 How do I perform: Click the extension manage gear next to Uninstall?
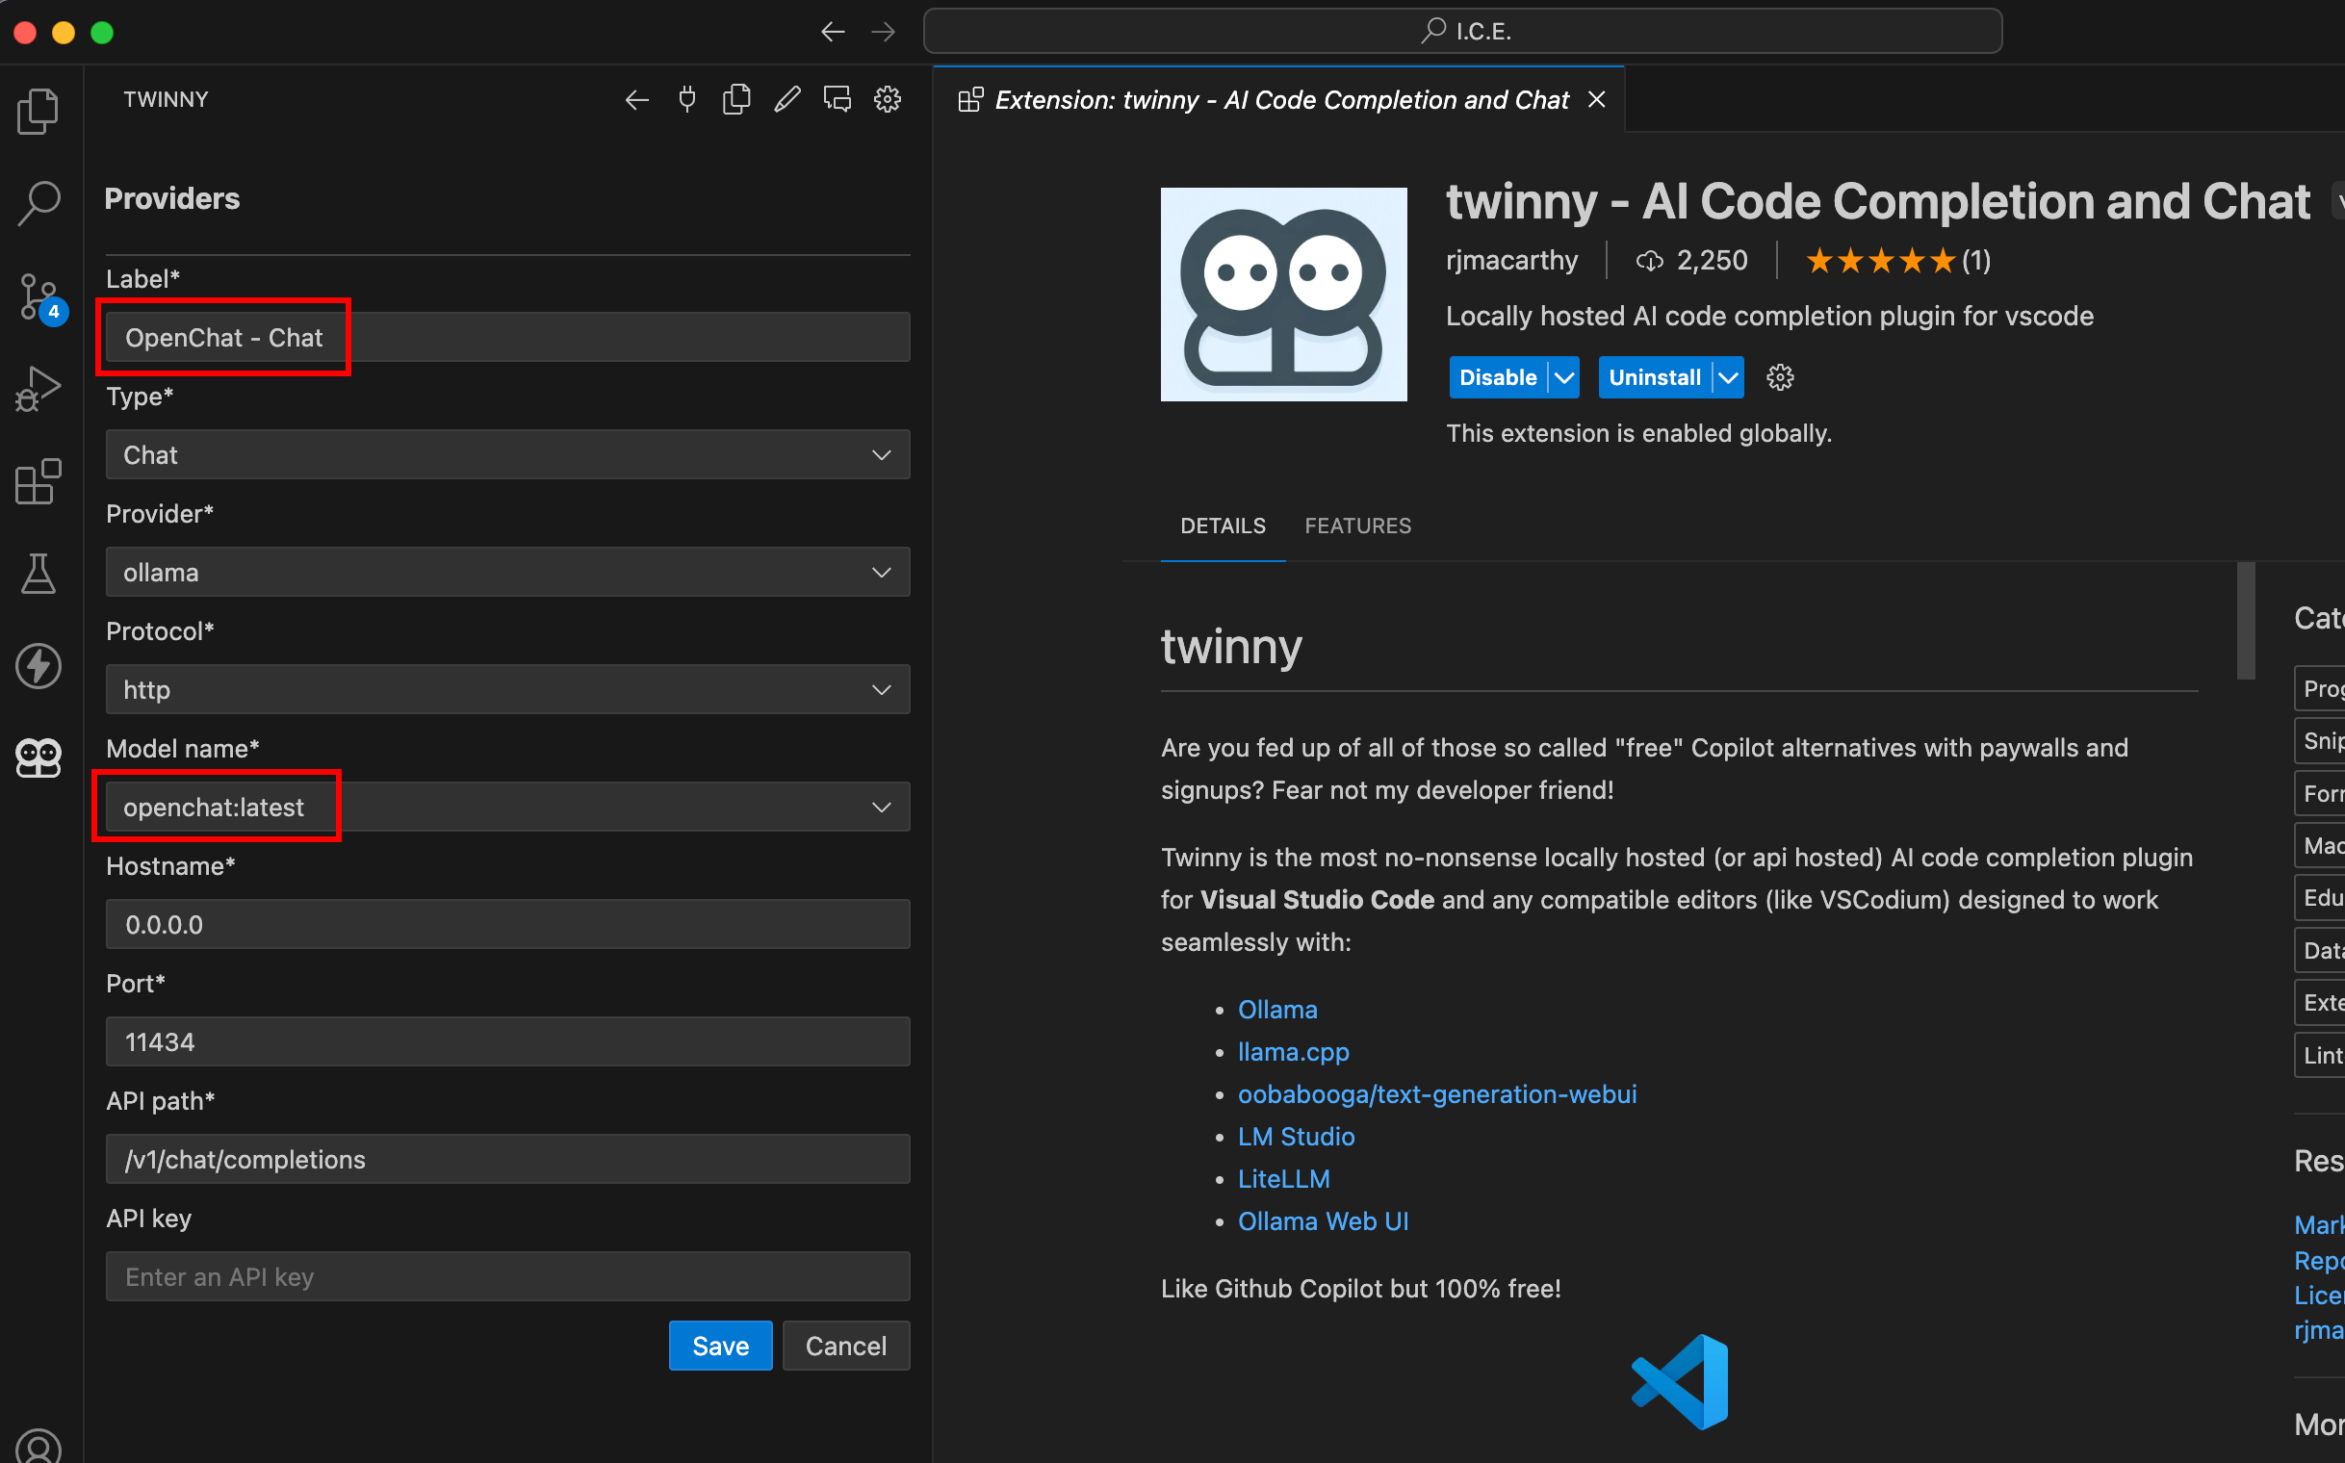tap(1780, 377)
